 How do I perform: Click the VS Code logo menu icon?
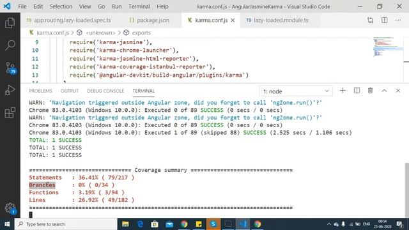pyautogui.click(x=7, y=6)
